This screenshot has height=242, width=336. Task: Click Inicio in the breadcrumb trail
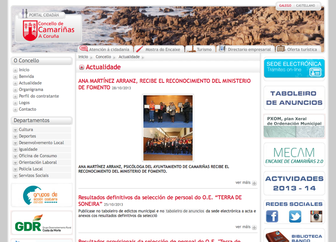(83, 57)
